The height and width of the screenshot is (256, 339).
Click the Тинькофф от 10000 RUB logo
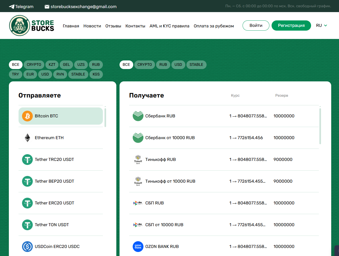pyautogui.click(x=138, y=181)
